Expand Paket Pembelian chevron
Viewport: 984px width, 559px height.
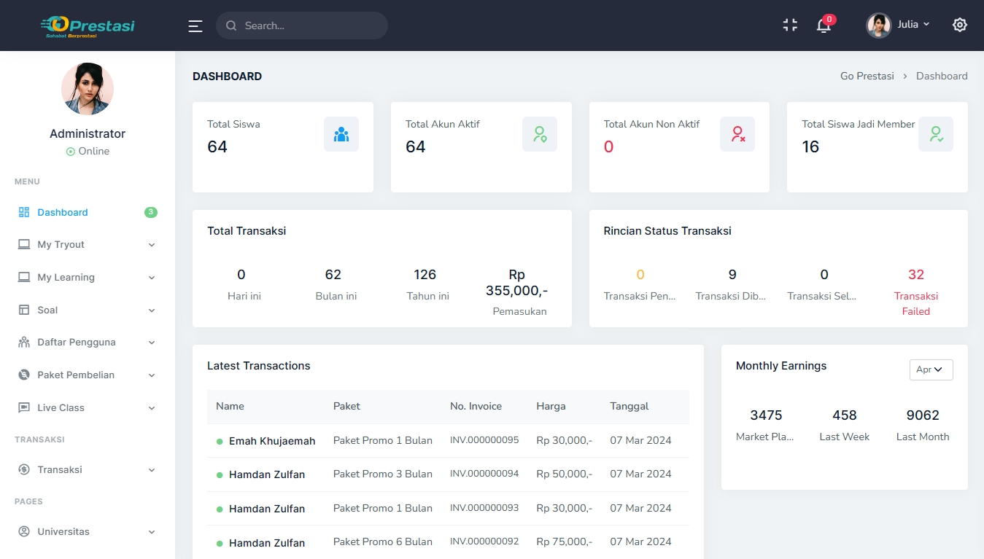[x=152, y=375]
